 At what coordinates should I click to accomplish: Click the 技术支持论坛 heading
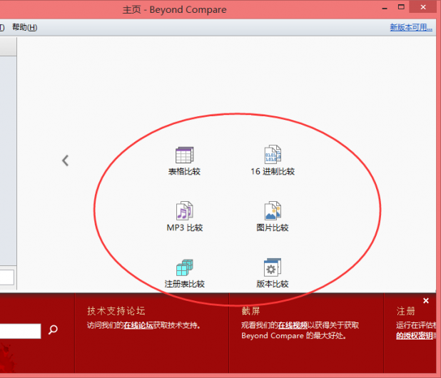(x=116, y=311)
